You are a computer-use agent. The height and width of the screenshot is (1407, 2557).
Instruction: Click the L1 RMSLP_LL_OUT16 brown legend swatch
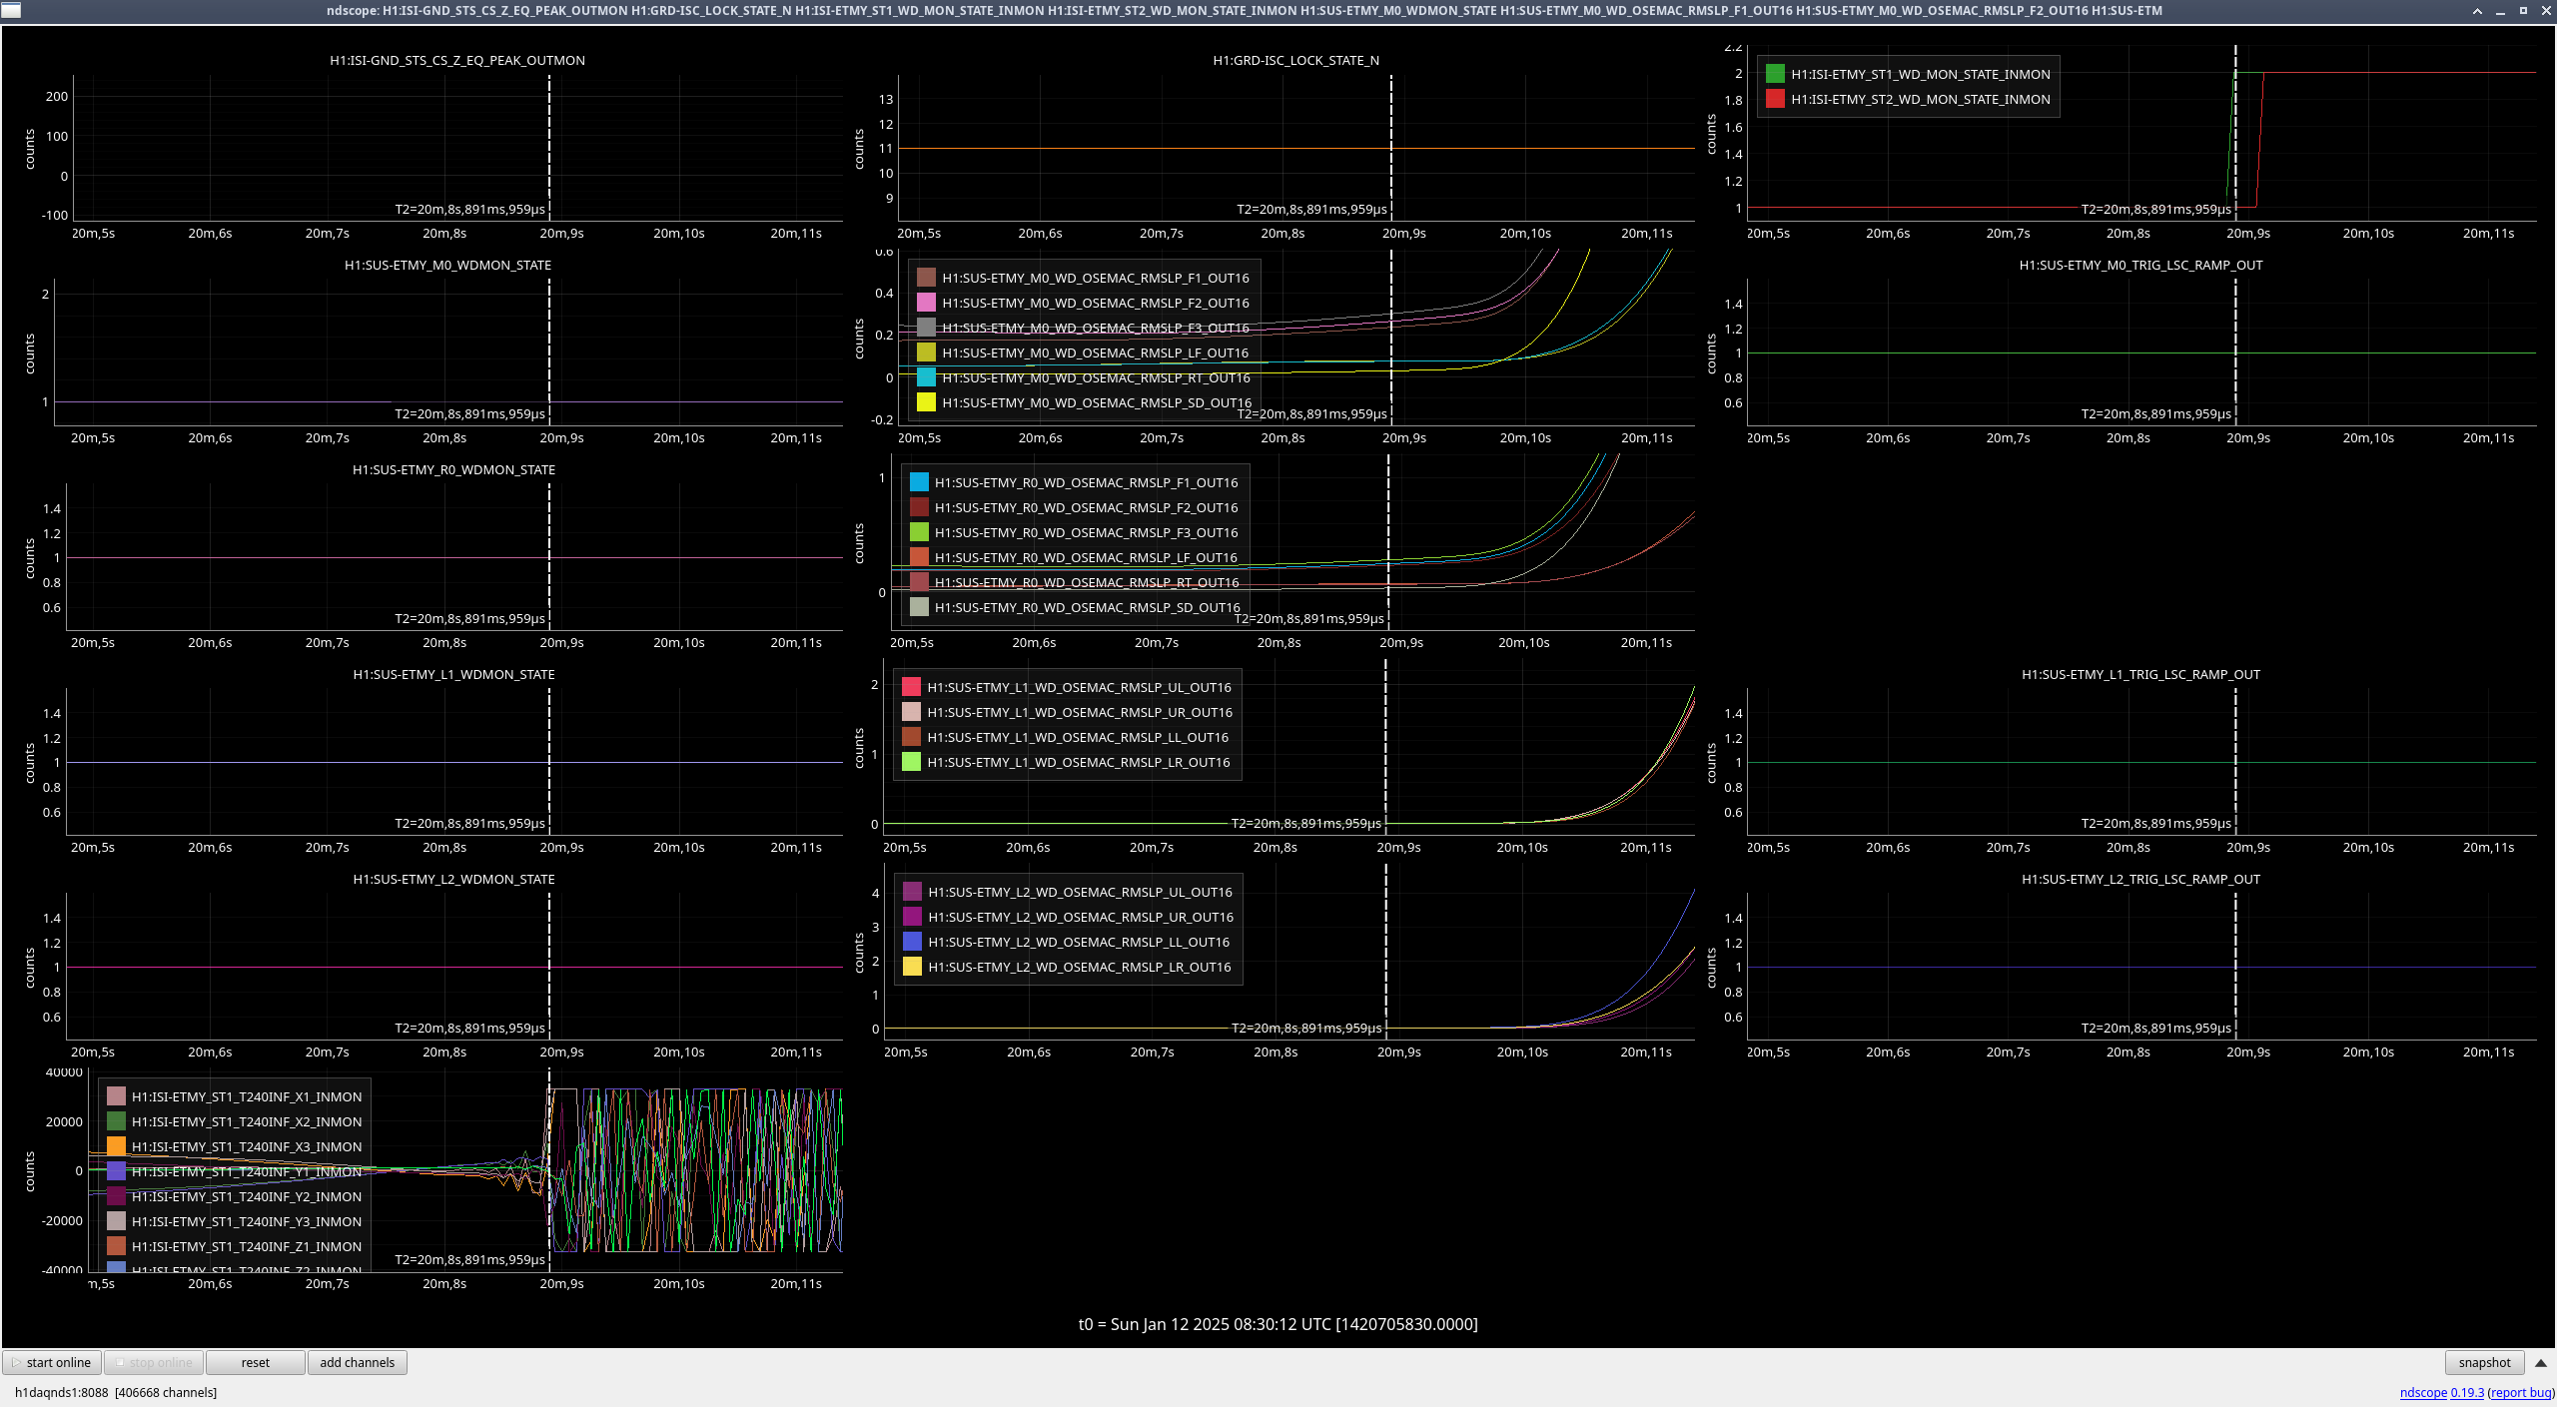[911, 737]
